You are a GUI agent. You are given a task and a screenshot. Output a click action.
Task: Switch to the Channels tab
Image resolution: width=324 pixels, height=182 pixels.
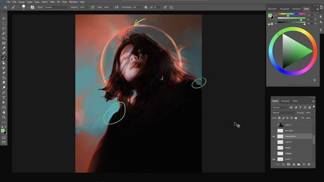286,101
